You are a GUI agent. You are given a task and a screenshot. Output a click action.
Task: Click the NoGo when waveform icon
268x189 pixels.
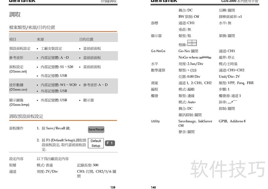pyautogui.click(x=205, y=58)
